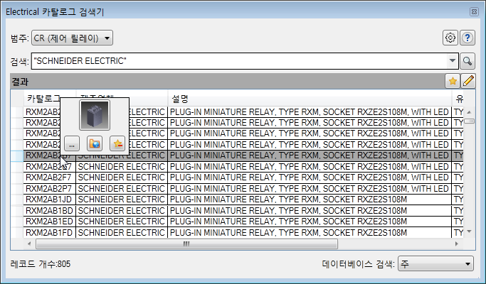Select row RXM2AB1ED

(x=48, y=222)
